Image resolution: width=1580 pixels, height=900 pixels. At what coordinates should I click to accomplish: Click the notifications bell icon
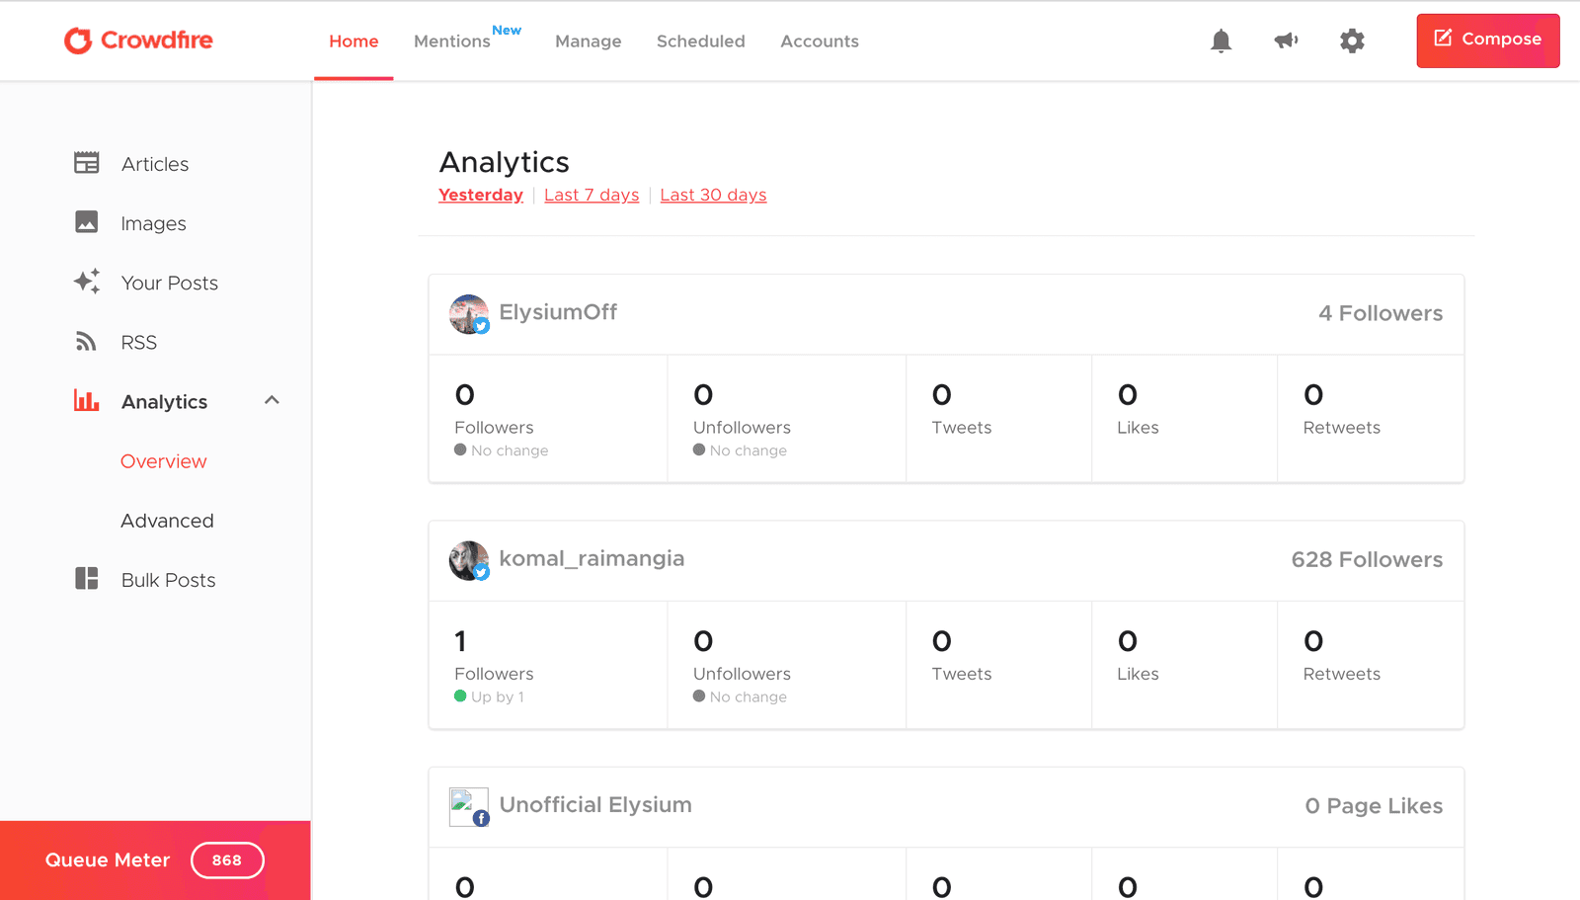tap(1221, 41)
